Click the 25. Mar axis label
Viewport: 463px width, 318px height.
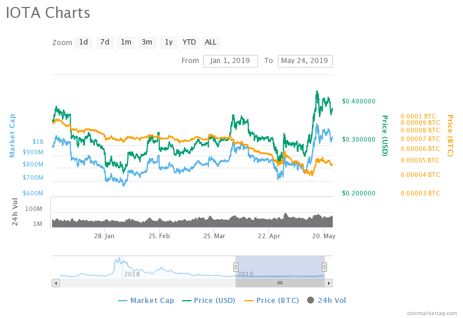pyautogui.click(x=214, y=236)
